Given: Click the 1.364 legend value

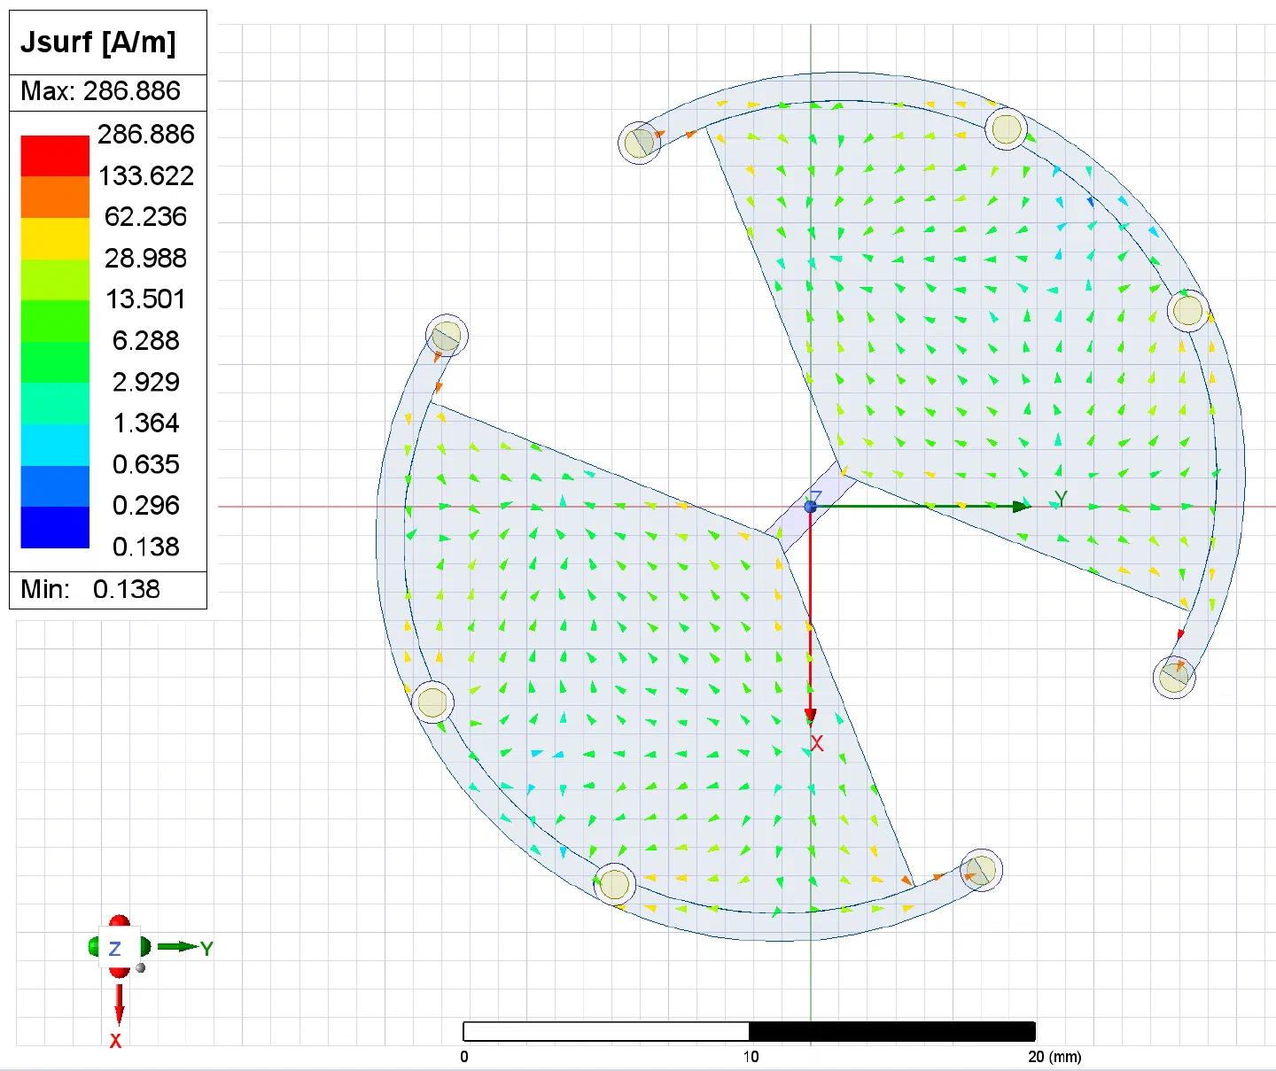Looking at the screenshot, I should (x=146, y=423).
